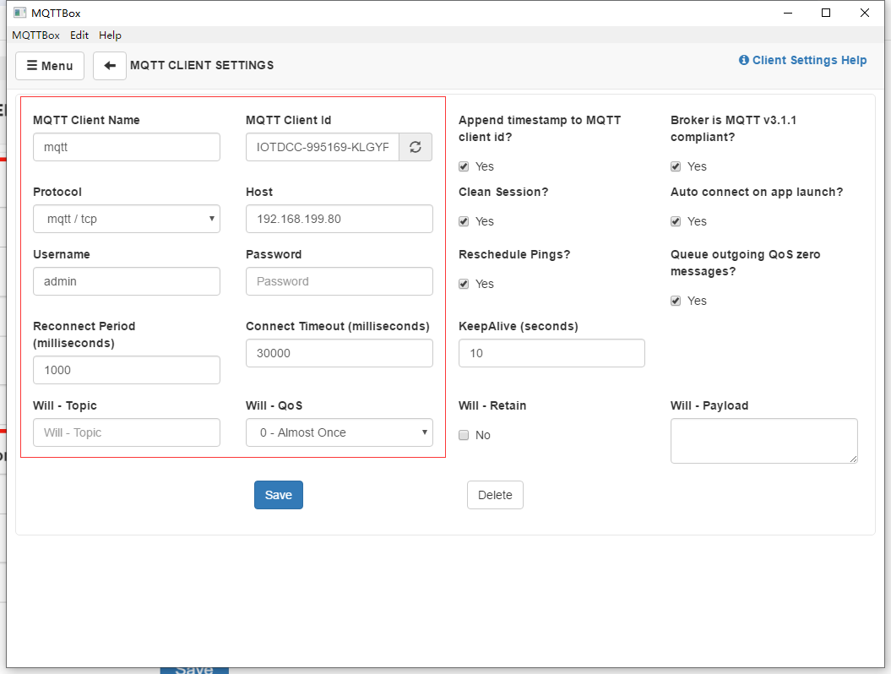The width and height of the screenshot is (891, 674).
Task: Toggle Auto connect on app launch checkbox
Action: pyautogui.click(x=676, y=221)
